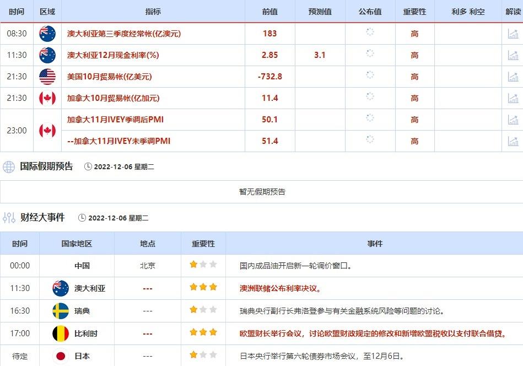Click the United States flag icon at 21:30
This screenshot has height=366, width=523.
click(47, 77)
